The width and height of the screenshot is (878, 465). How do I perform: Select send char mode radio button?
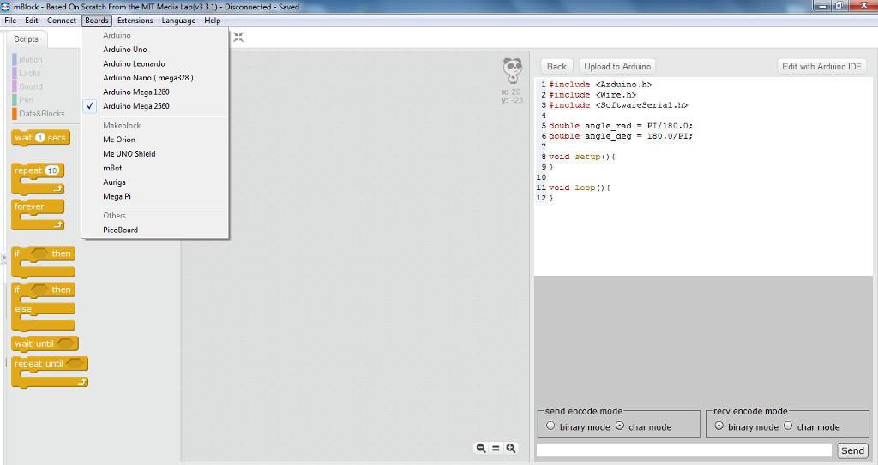620,426
